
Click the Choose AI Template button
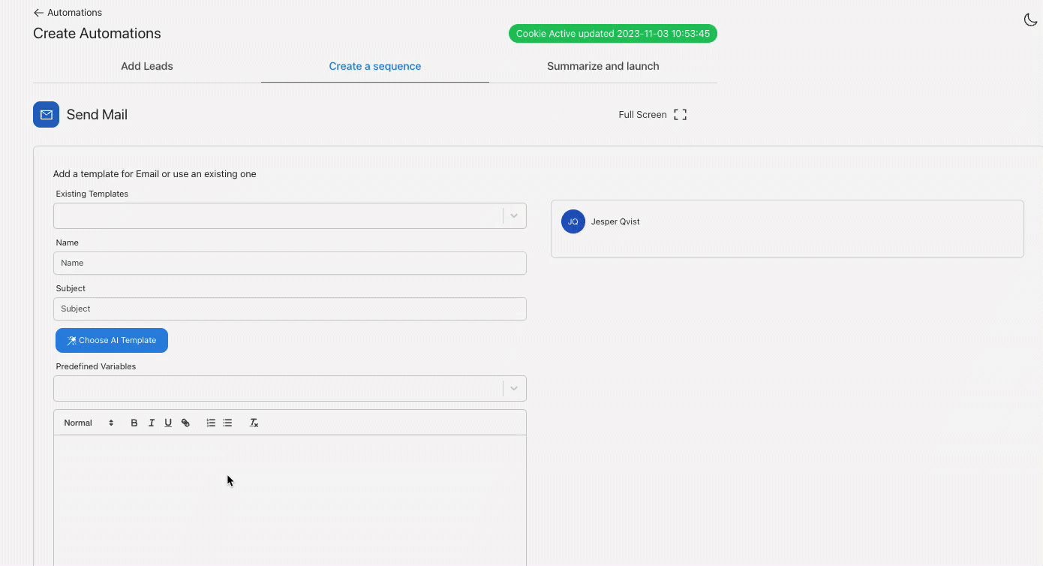(x=111, y=340)
